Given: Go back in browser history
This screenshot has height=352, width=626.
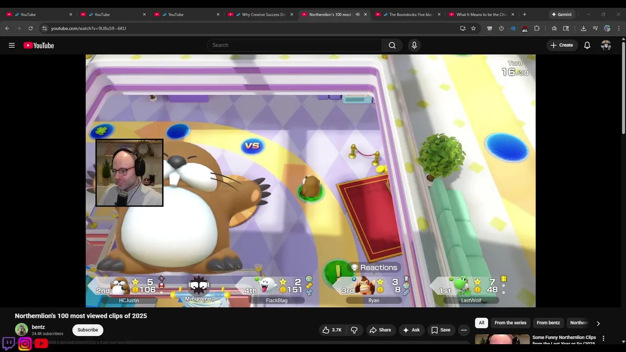Looking at the screenshot, I should click(7, 28).
